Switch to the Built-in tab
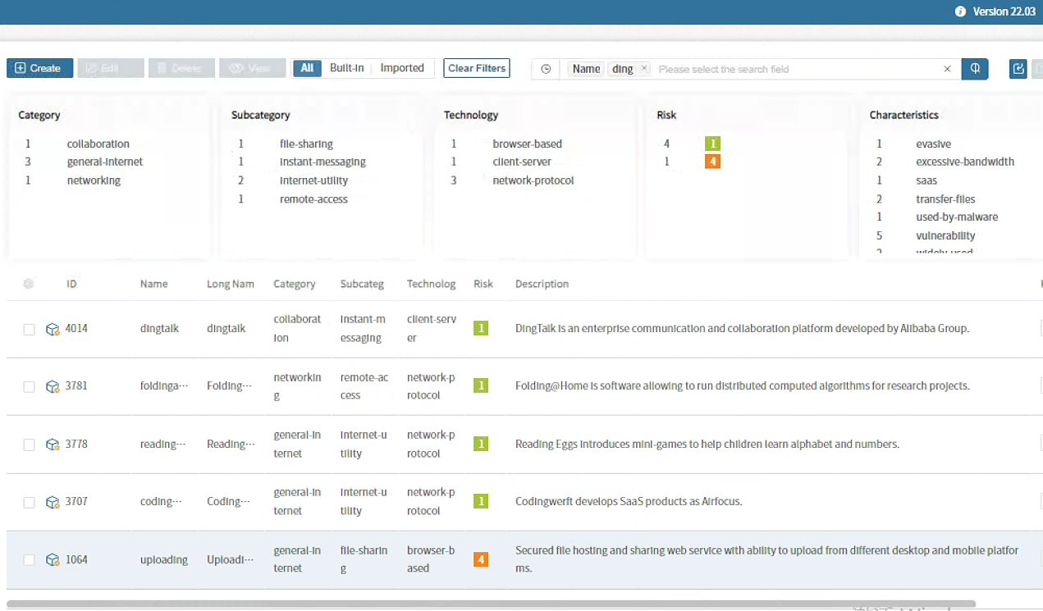Screen dimensions: 1043x611 click(346, 68)
